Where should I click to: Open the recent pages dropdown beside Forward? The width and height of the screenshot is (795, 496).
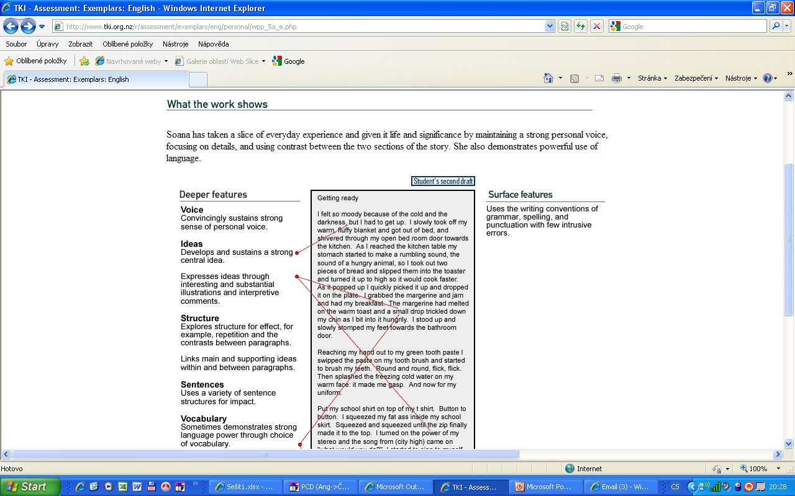[42, 27]
